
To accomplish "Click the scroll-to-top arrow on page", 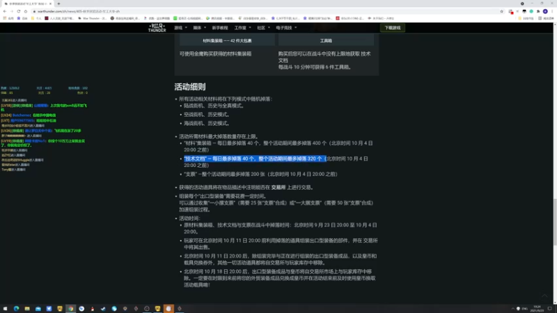I will (544, 295).
